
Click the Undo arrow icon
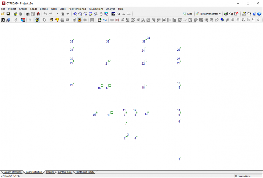[45, 14]
